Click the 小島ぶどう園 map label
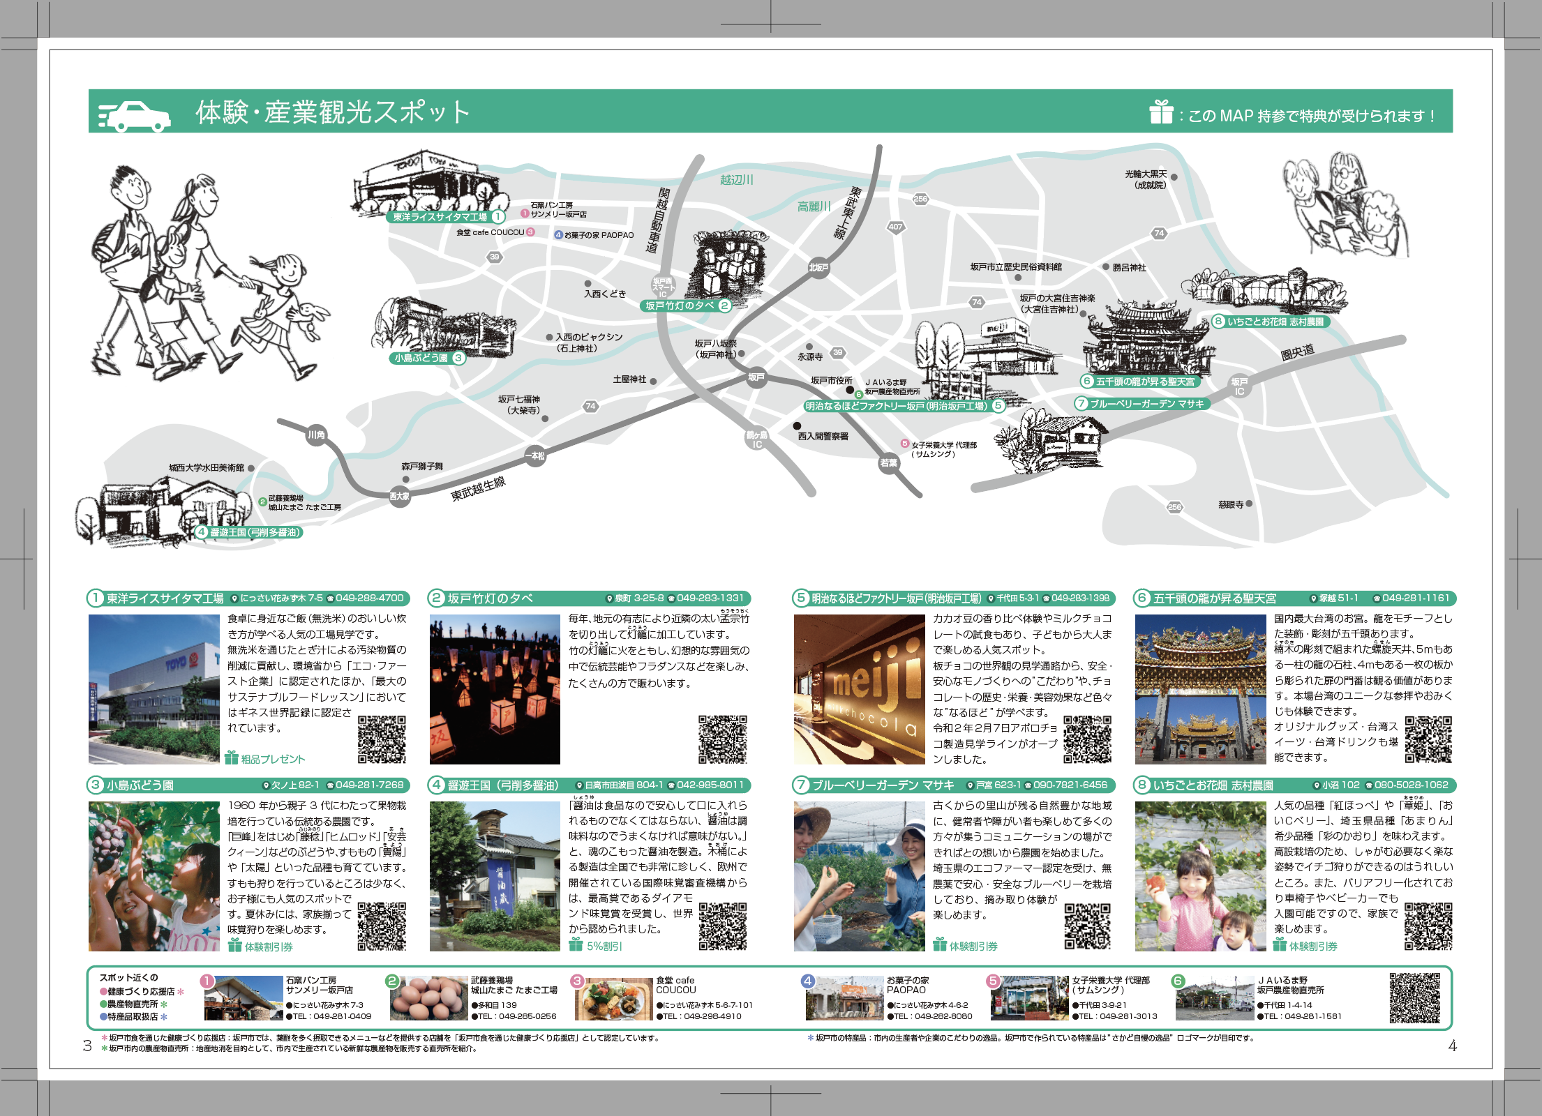The height and width of the screenshot is (1116, 1542). (428, 358)
